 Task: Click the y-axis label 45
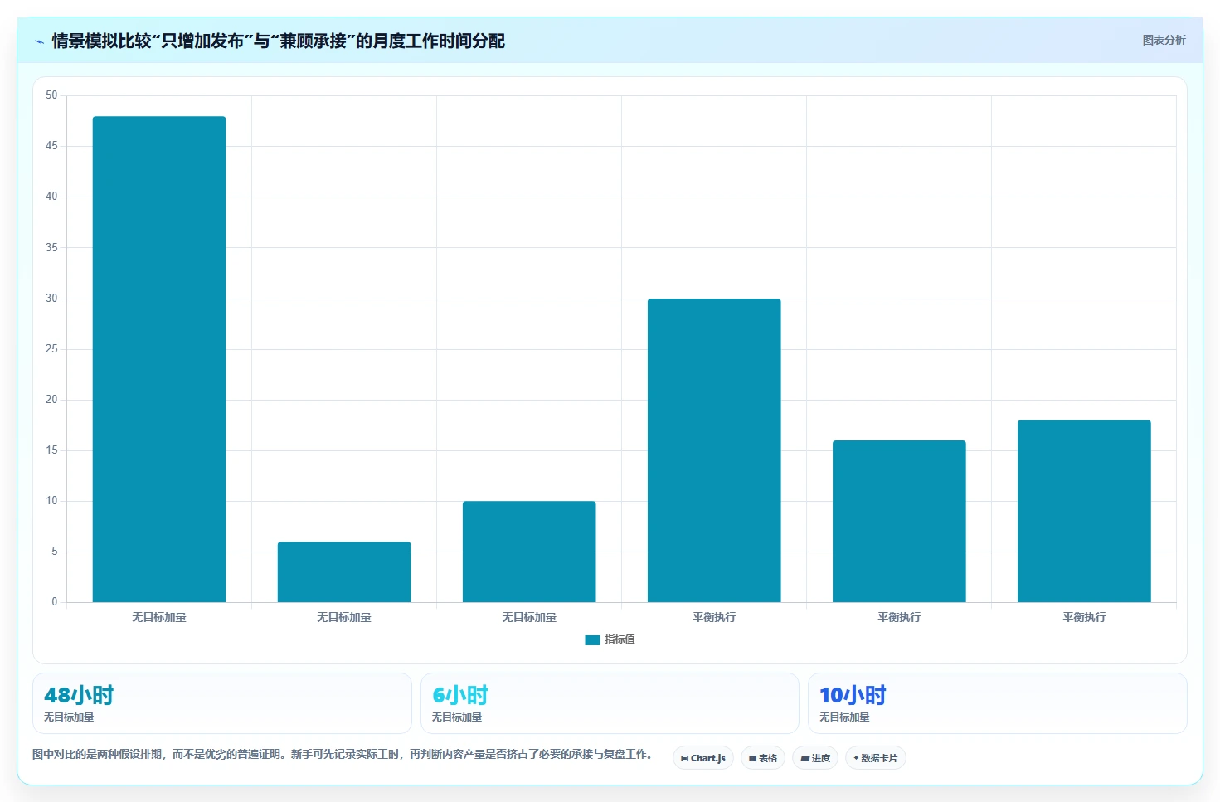pos(51,146)
